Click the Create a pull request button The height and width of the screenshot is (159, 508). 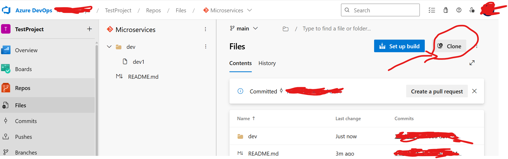click(x=437, y=91)
